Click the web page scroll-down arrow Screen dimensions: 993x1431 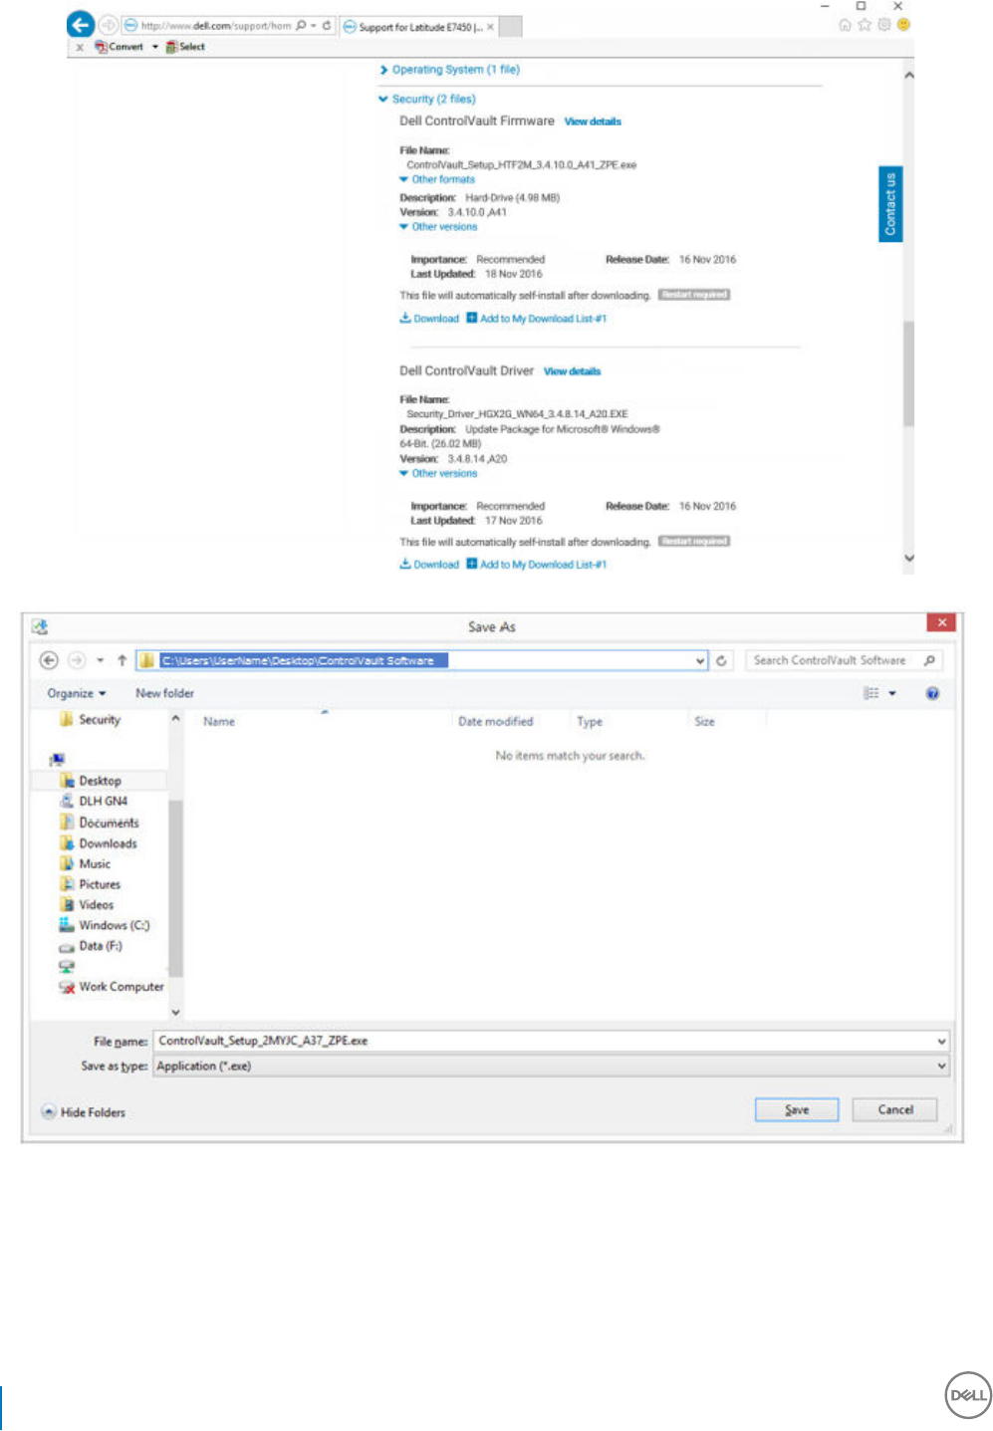click(908, 559)
